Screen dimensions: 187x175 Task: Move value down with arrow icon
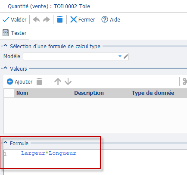click(x=68, y=81)
